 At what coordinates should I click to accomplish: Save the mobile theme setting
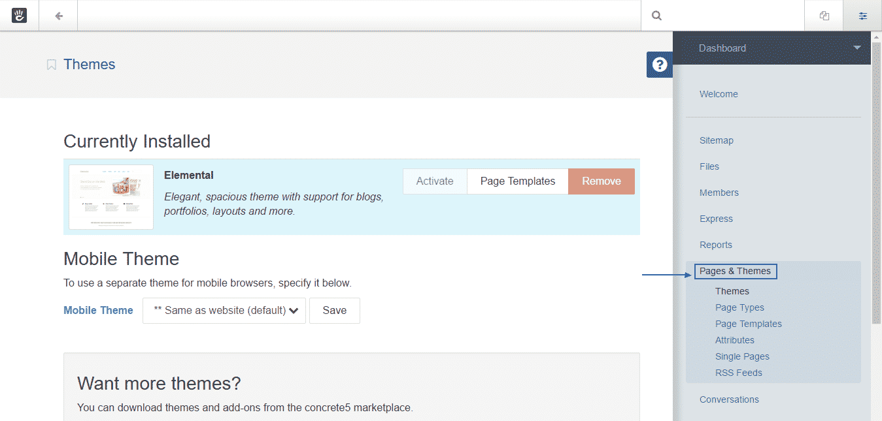pyautogui.click(x=334, y=311)
